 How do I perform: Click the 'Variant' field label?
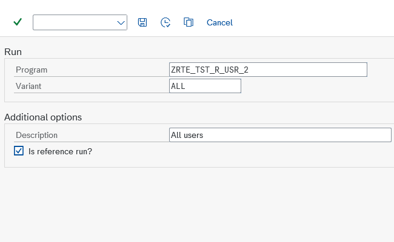28,86
